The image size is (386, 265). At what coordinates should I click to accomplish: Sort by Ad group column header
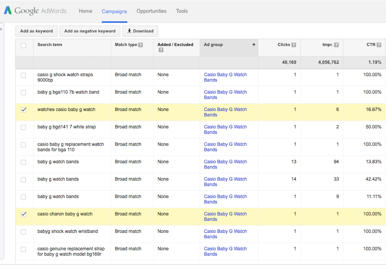[x=213, y=44]
